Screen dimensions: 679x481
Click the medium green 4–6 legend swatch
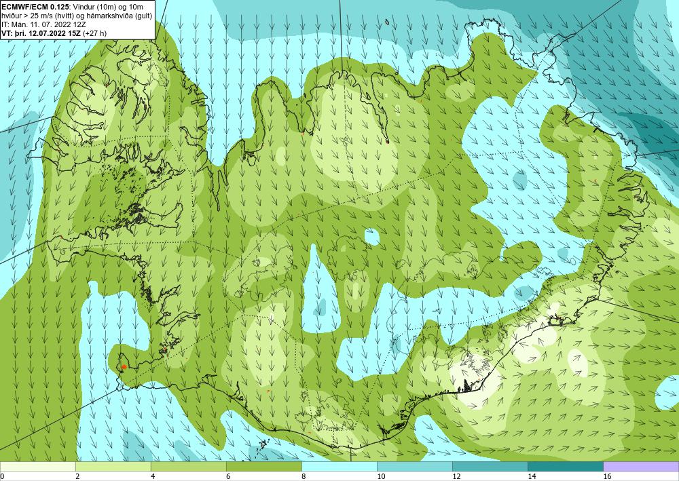(x=188, y=467)
